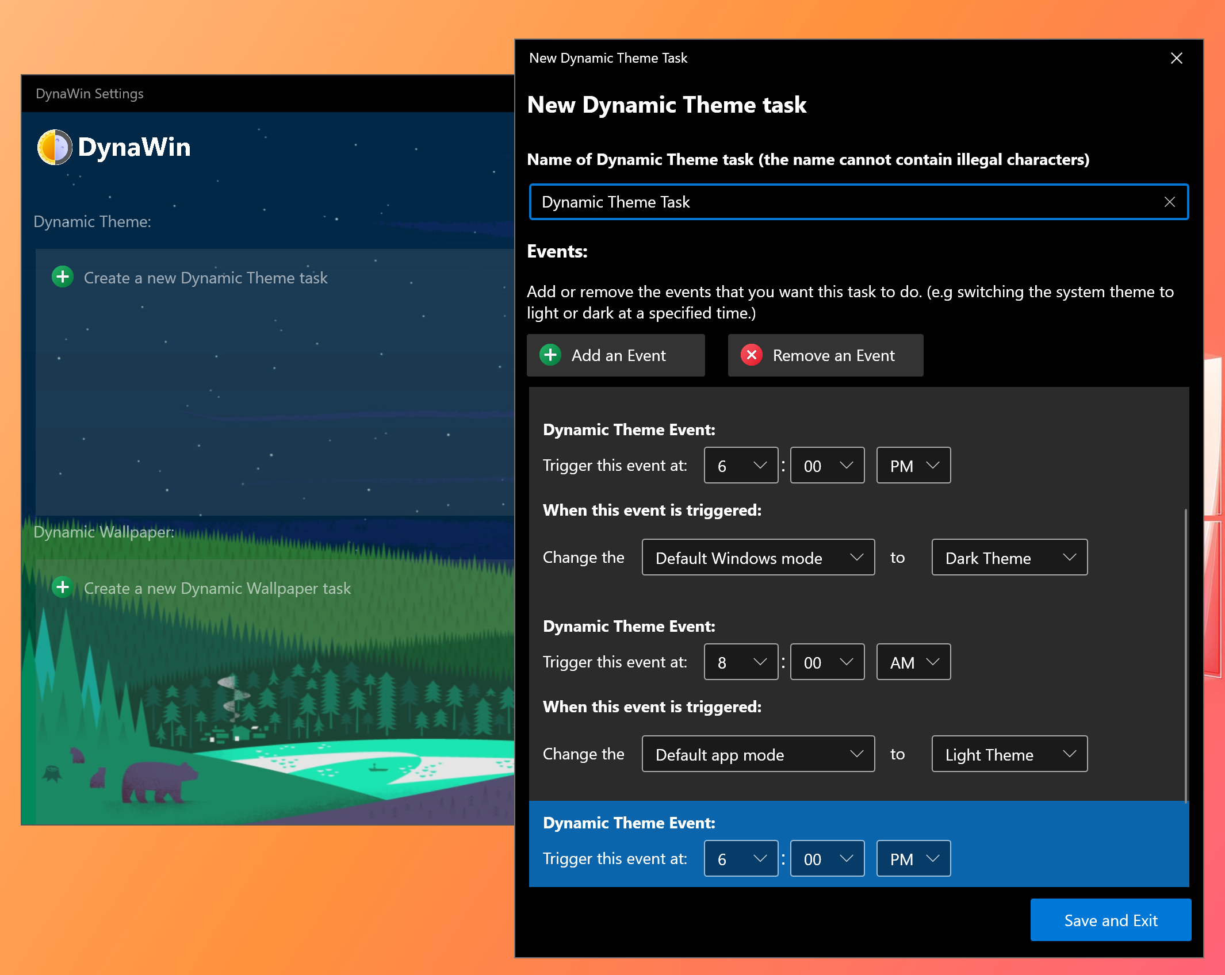Click the red X Remove an Event icon
The height and width of the screenshot is (975, 1225).
751,355
